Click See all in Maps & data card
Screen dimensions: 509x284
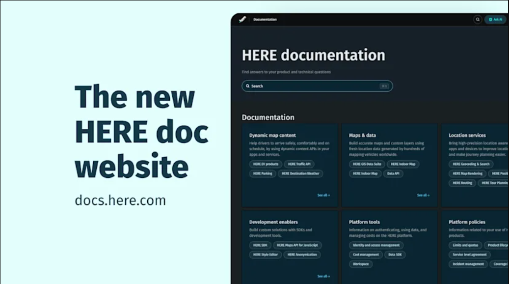point(423,195)
